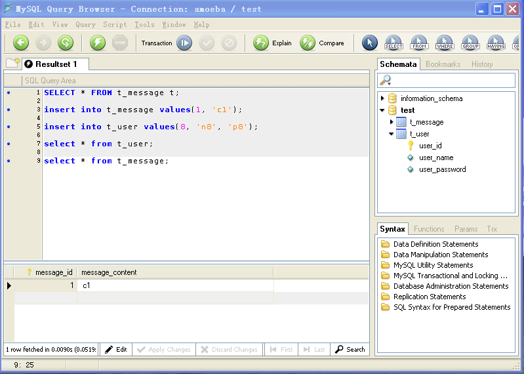Click the information_schema database icon

coord(392,98)
